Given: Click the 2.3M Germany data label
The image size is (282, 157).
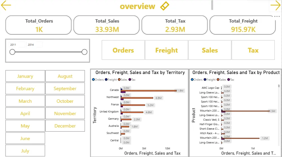Looking at the screenshot, I should (137, 119).
